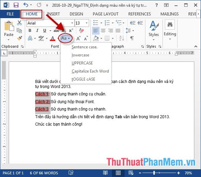Screen dimensions: 201x177
Task: Customize Quick Access Toolbar dropdown
Action: 47,5
